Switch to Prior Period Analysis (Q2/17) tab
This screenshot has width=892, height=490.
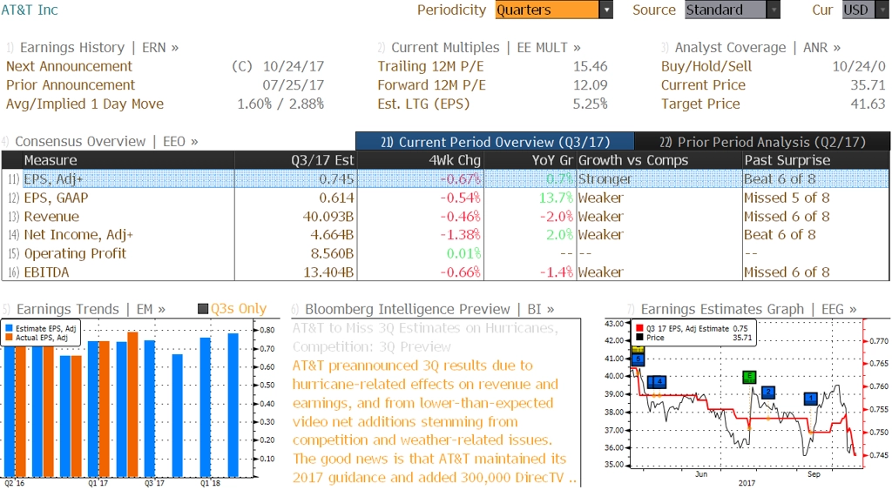click(762, 142)
